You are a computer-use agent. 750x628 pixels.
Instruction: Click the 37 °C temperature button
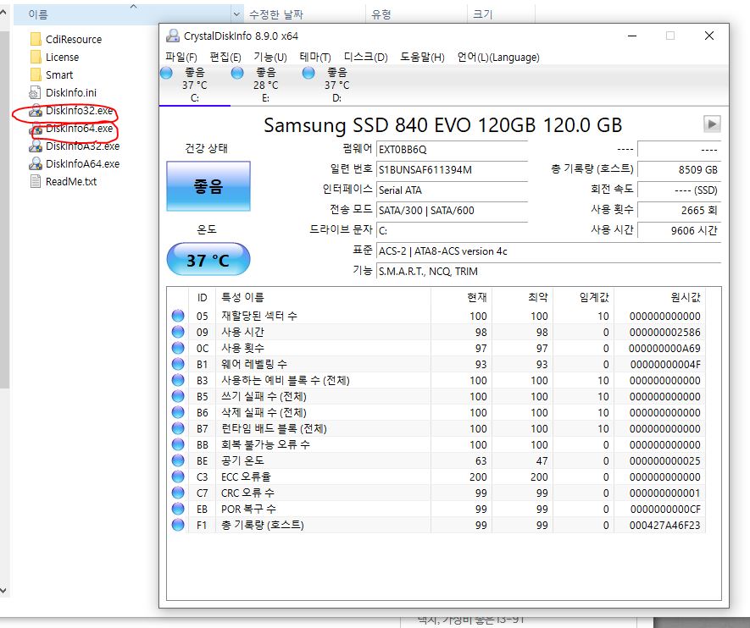coord(208,259)
